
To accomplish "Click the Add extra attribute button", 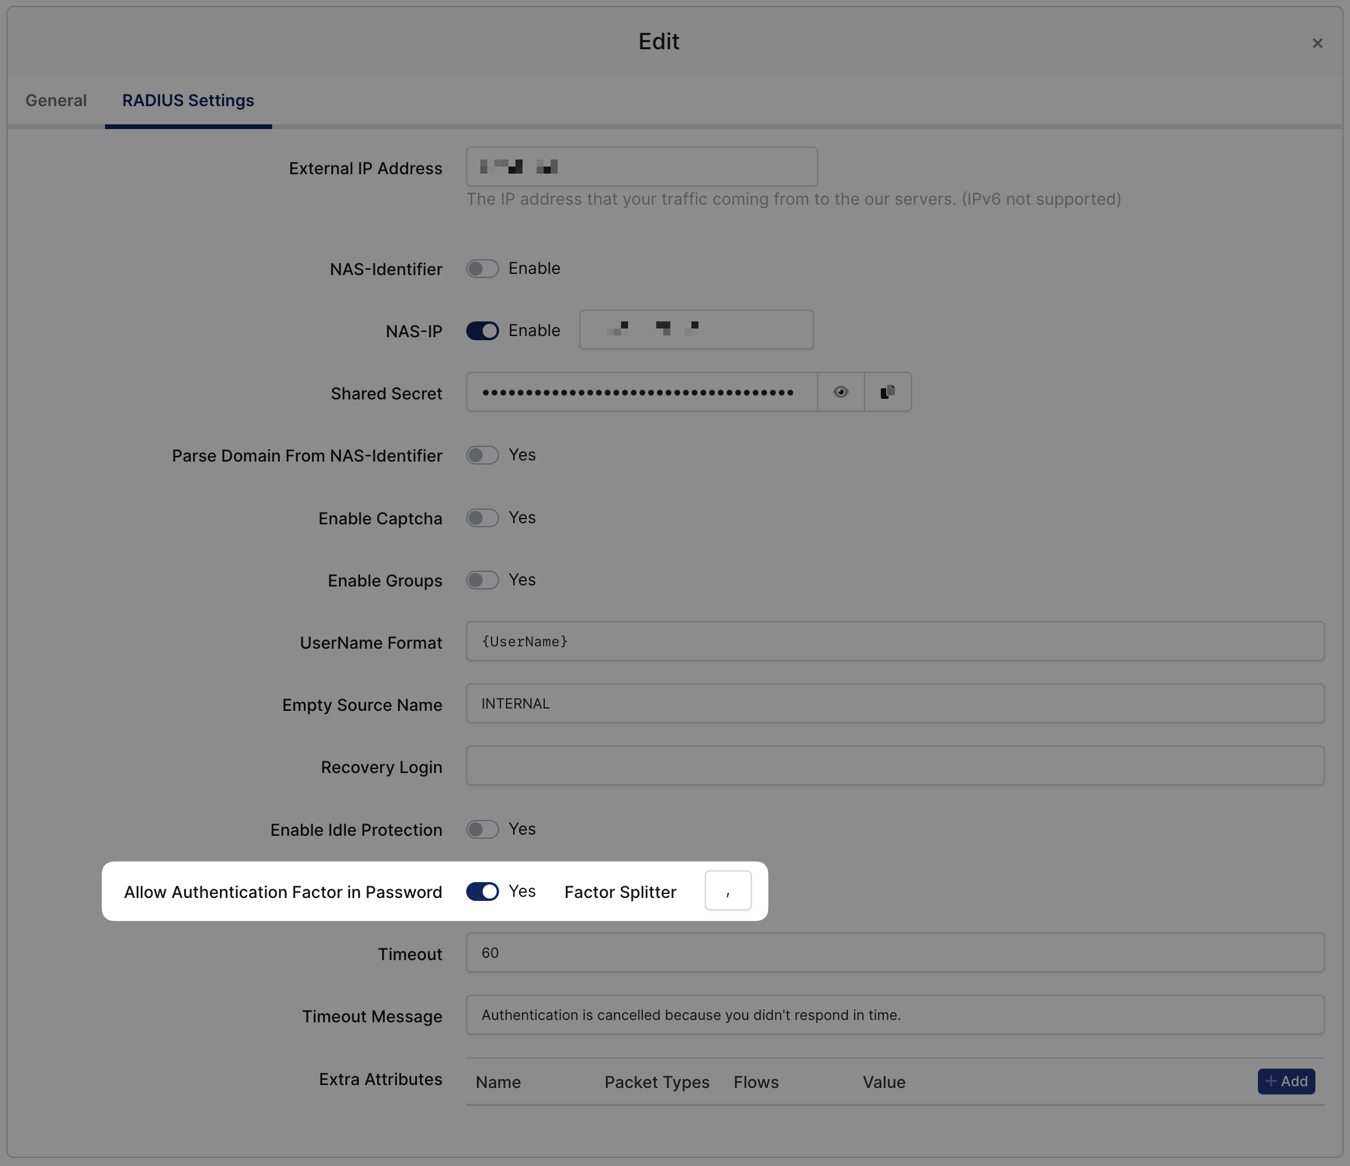I will point(1285,1082).
